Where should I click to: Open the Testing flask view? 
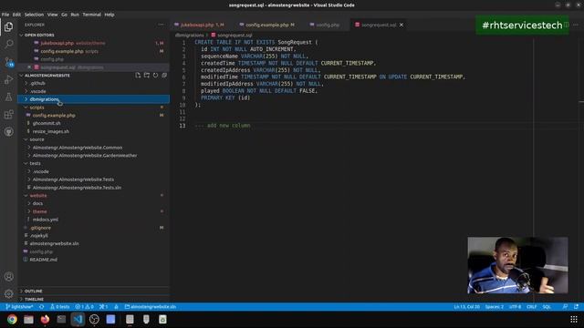tap(8, 97)
